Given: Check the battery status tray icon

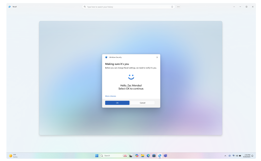Looking at the screenshot, I should click(240, 156).
